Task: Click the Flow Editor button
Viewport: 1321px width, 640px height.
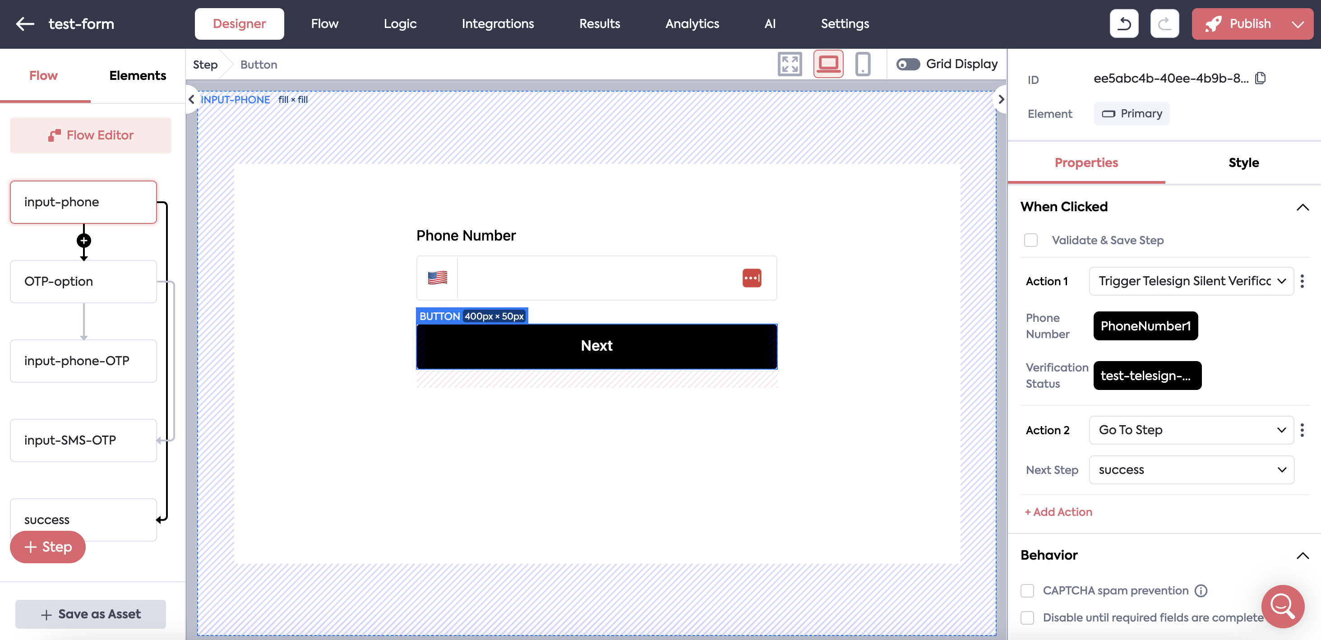Action: point(91,135)
